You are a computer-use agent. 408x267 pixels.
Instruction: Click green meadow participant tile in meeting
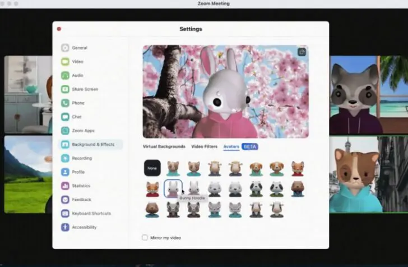28,174
